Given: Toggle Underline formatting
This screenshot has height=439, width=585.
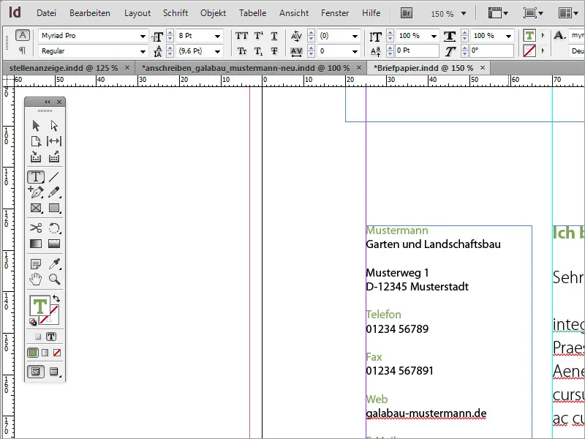Looking at the screenshot, I should (274, 36).
